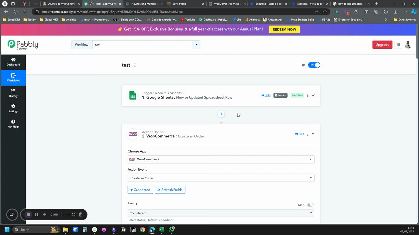Click the Free Task badge
This screenshot has width=419, height=235.
pyautogui.click(x=298, y=95)
